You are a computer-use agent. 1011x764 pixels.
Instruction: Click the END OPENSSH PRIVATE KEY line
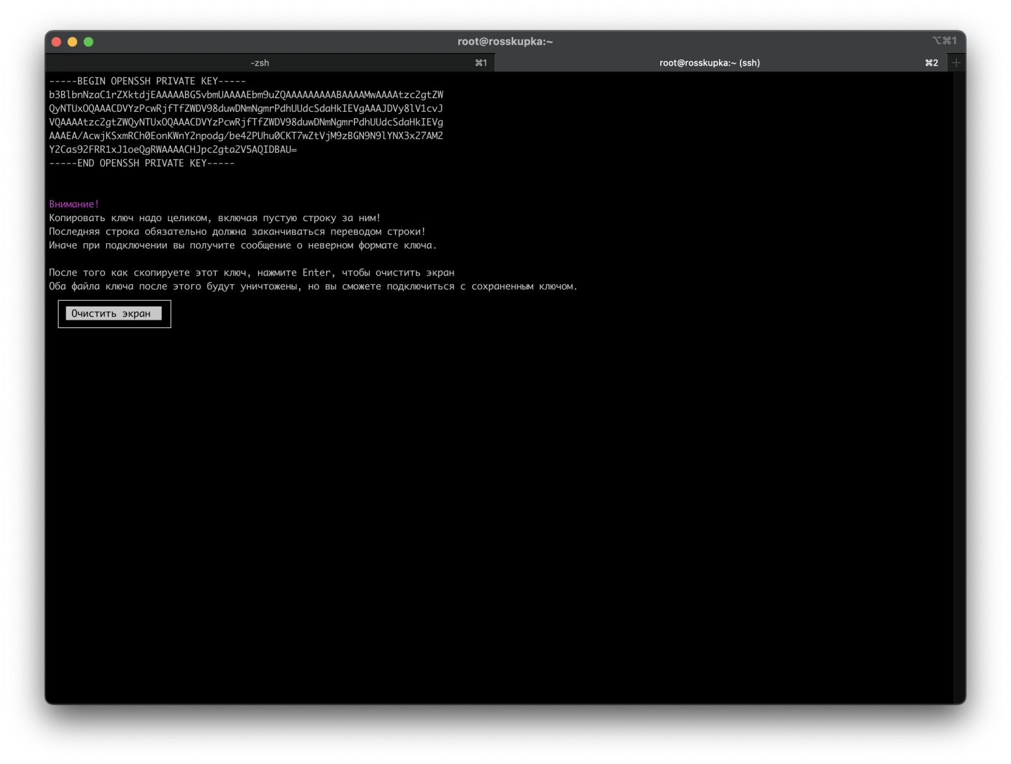tap(142, 163)
